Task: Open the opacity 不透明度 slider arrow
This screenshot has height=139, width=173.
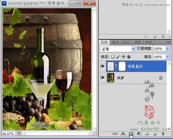Action: (168, 48)
